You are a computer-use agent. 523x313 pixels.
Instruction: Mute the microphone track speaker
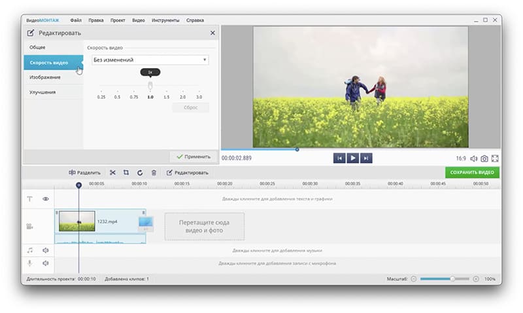(46, 263)
